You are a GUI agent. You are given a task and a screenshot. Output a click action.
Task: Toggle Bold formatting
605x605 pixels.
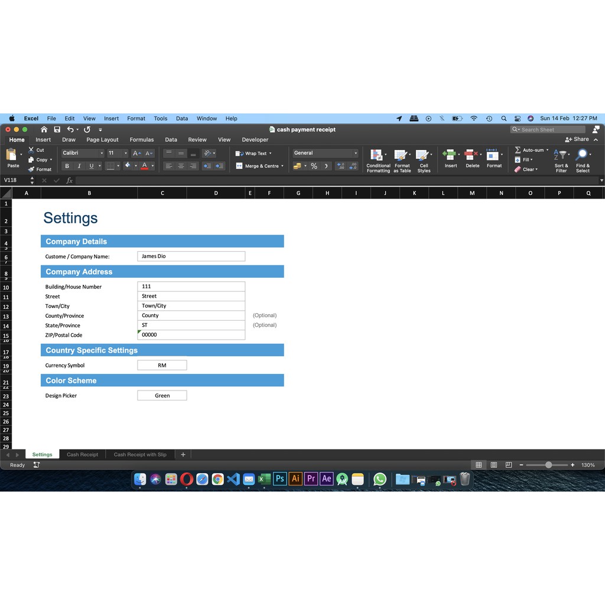point(67,166)
